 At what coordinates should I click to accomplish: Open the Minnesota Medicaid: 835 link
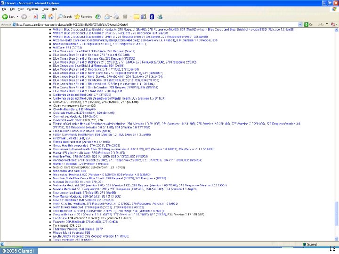pos(69,171)
